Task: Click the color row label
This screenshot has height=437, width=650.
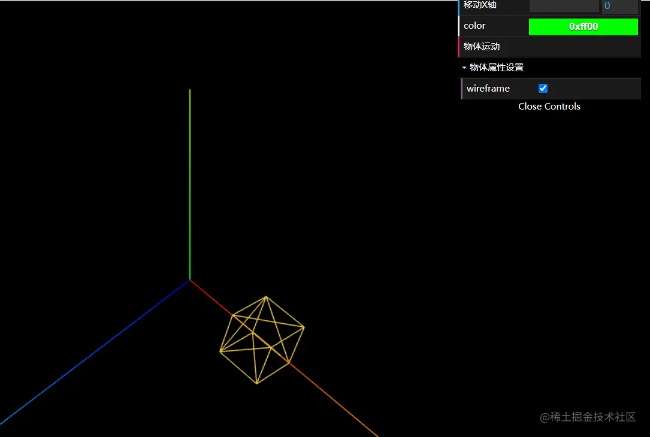Action: coord(474,26)
